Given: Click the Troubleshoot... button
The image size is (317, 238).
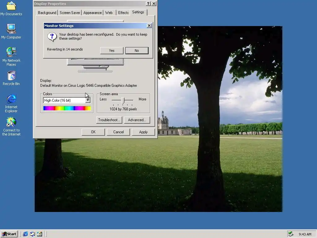Looking at the screenshot, I should tap(109, 120).
